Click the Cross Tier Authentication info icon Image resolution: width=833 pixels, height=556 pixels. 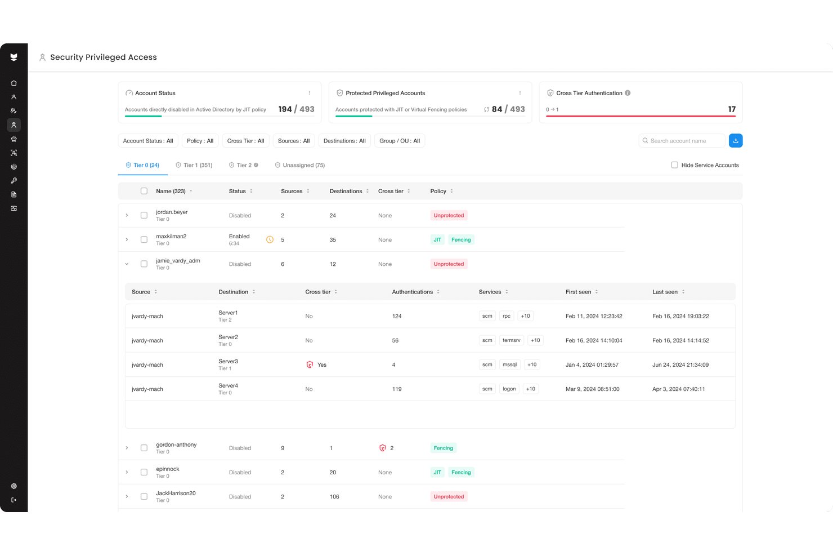click(x=628, y=93)
